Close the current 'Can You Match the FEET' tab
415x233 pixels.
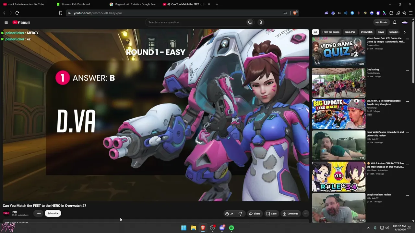[209, 4]
